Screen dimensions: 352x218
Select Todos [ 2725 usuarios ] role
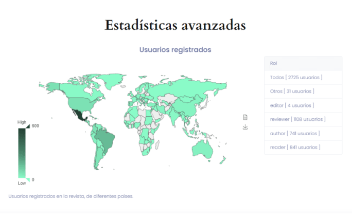coord(296,77)
